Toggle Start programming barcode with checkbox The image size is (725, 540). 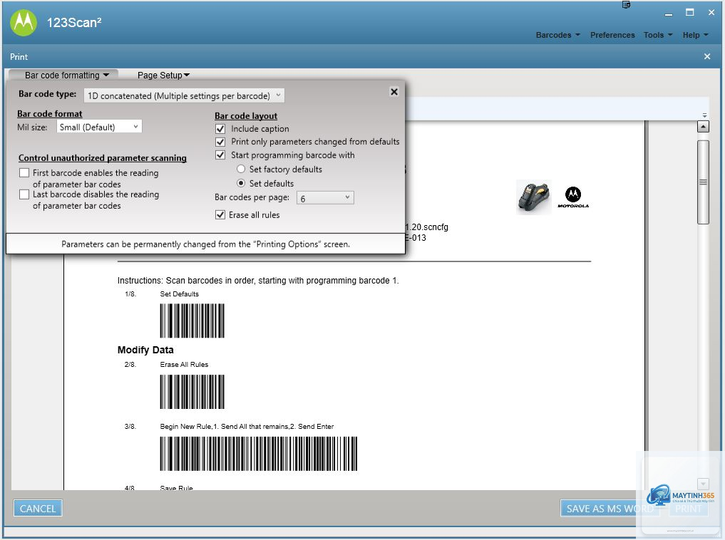pyautogui.click(x=220, y=155)
